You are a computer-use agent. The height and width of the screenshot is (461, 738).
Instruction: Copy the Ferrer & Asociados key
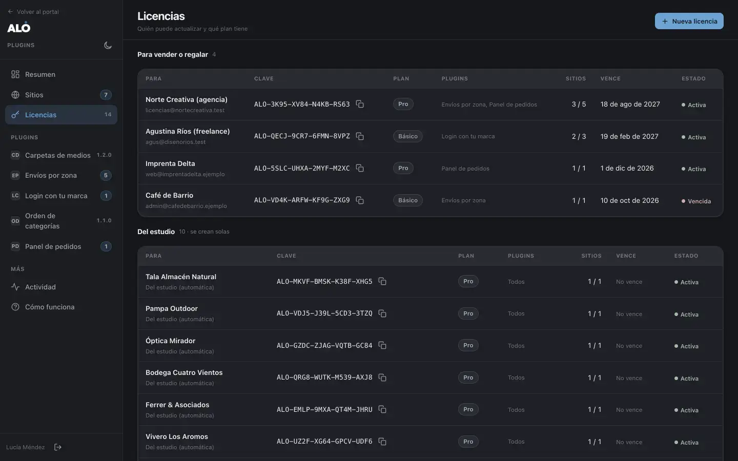click(382, 409)
